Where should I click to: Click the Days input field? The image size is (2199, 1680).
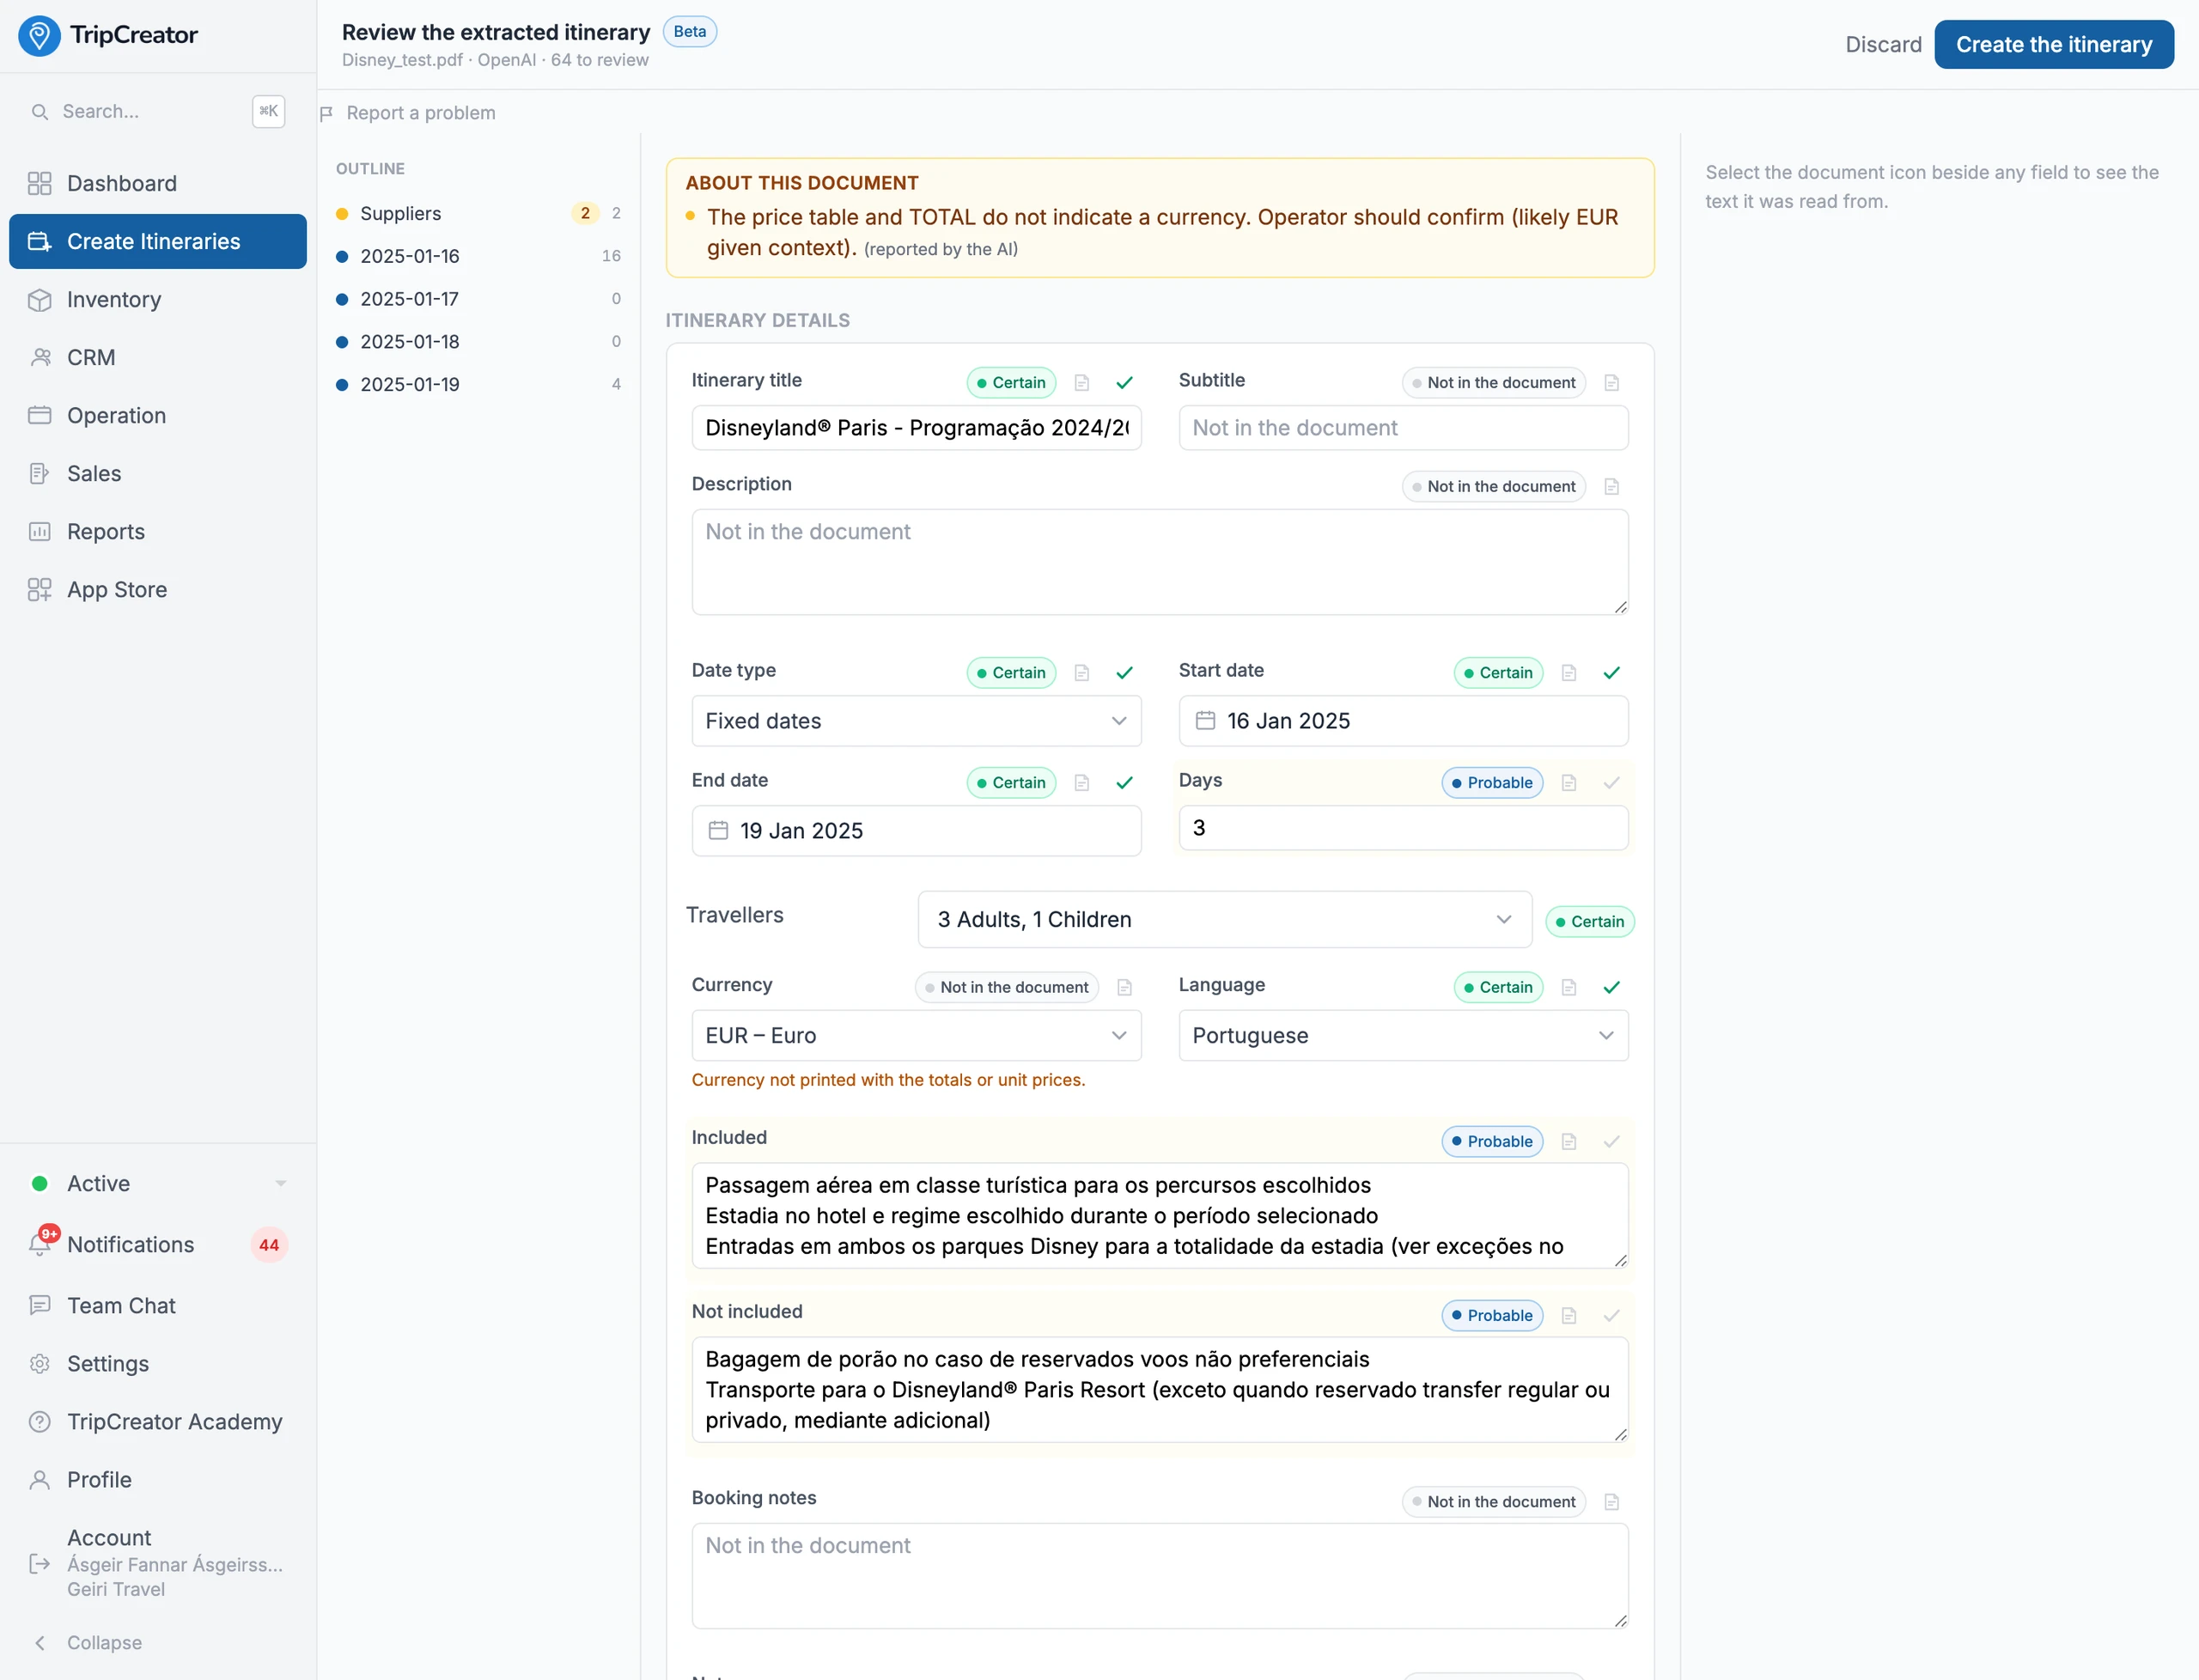(x=1403, y=828)
